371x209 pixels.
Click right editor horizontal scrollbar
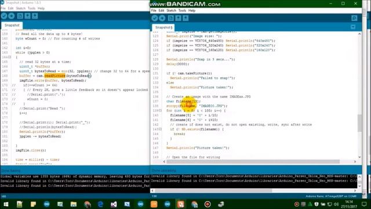coord(253,161)
